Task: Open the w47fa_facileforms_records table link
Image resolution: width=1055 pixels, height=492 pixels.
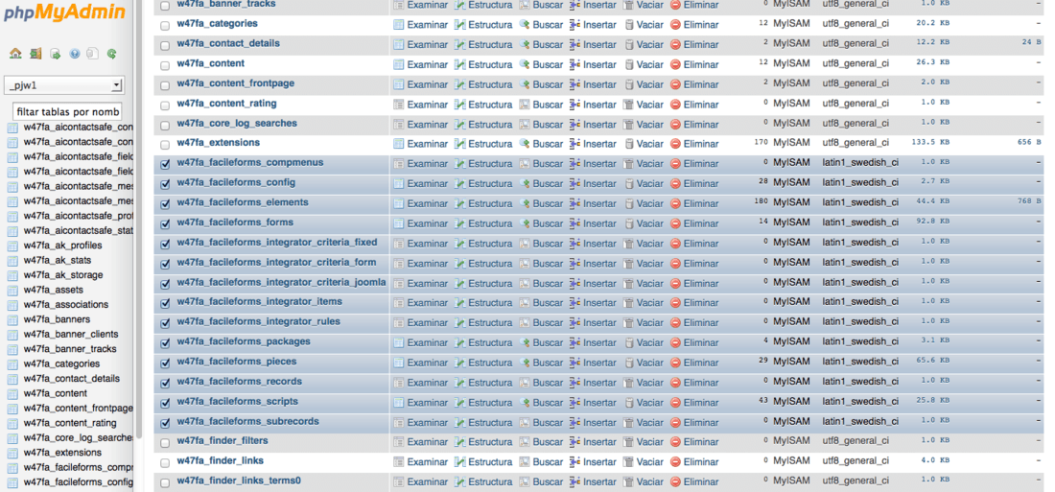Action: [x=239, y=382]
